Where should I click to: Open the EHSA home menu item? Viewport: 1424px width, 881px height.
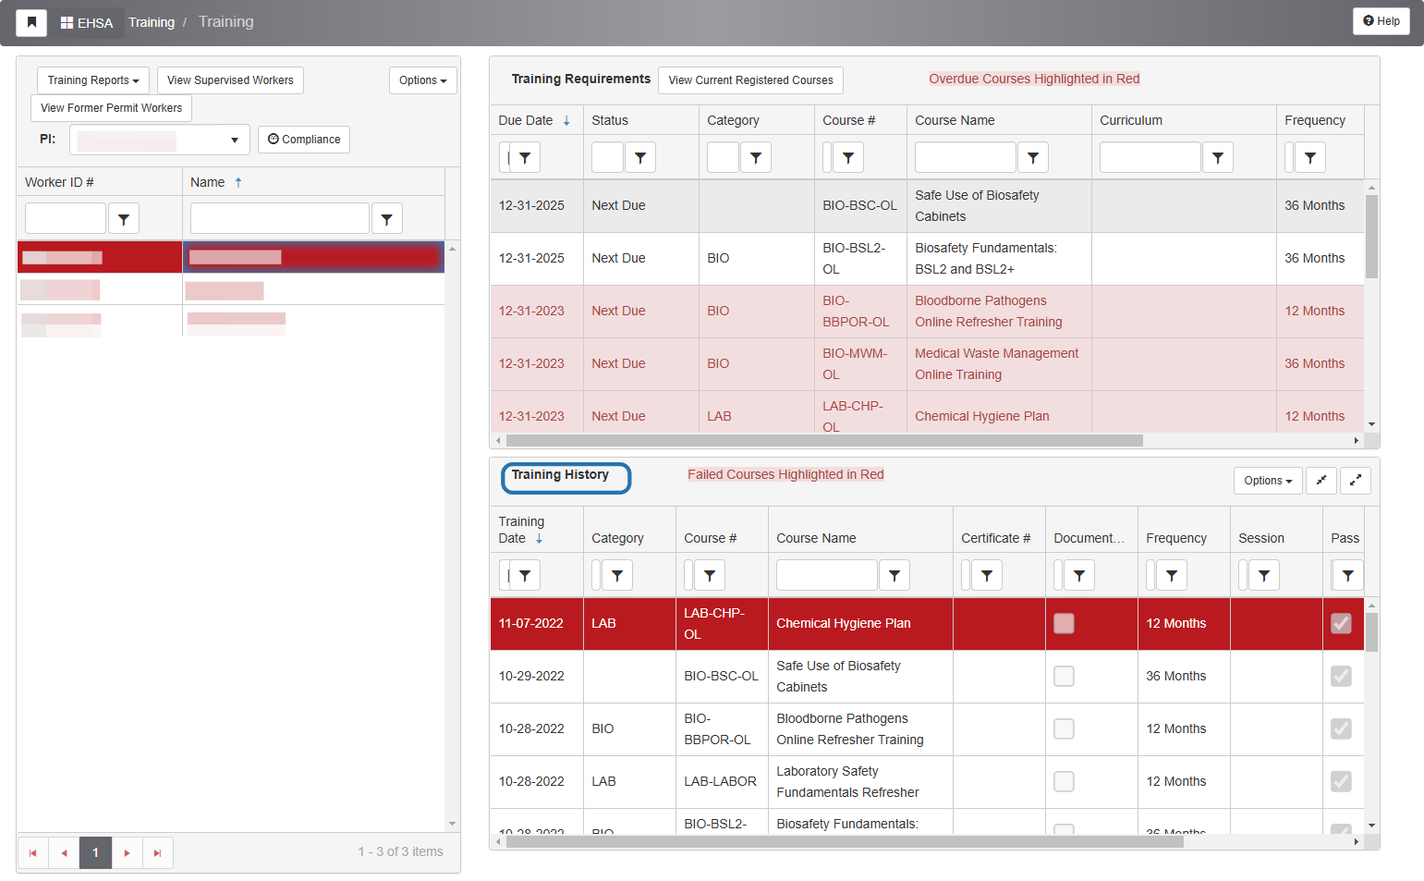click(x=87, y=23)
